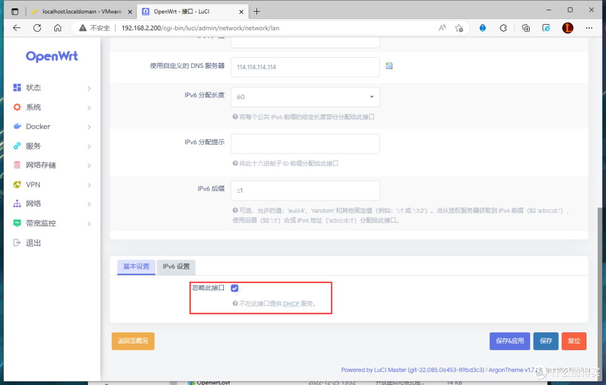Click the VPN globe icon
Screen dimensions: 606x385
coord(19,185)
